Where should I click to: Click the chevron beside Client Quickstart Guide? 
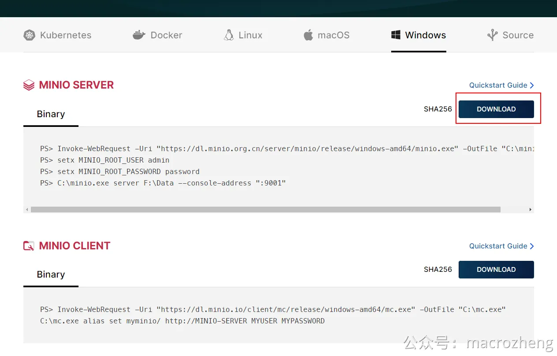(532, 246)
